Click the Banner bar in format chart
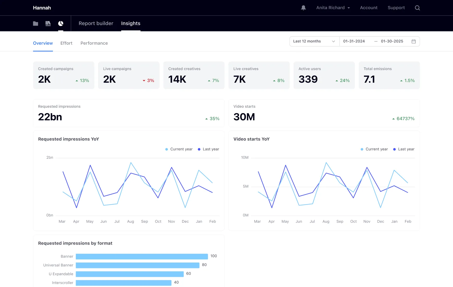453x287 pixels. 142,257
